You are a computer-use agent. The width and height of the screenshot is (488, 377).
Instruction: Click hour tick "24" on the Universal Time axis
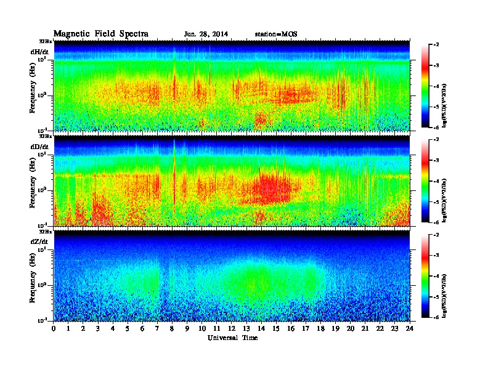(410, 329)
